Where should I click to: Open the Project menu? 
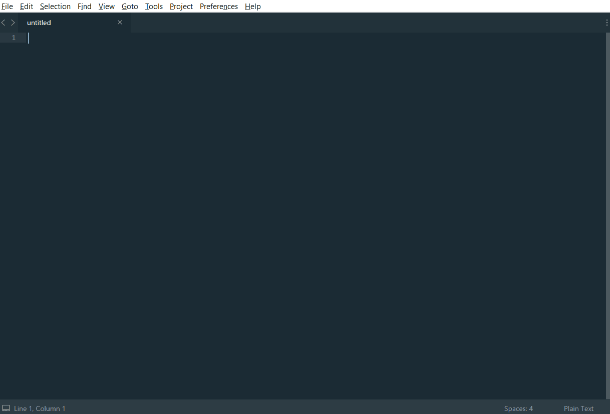pyautogui.click(x=181, y=7)
